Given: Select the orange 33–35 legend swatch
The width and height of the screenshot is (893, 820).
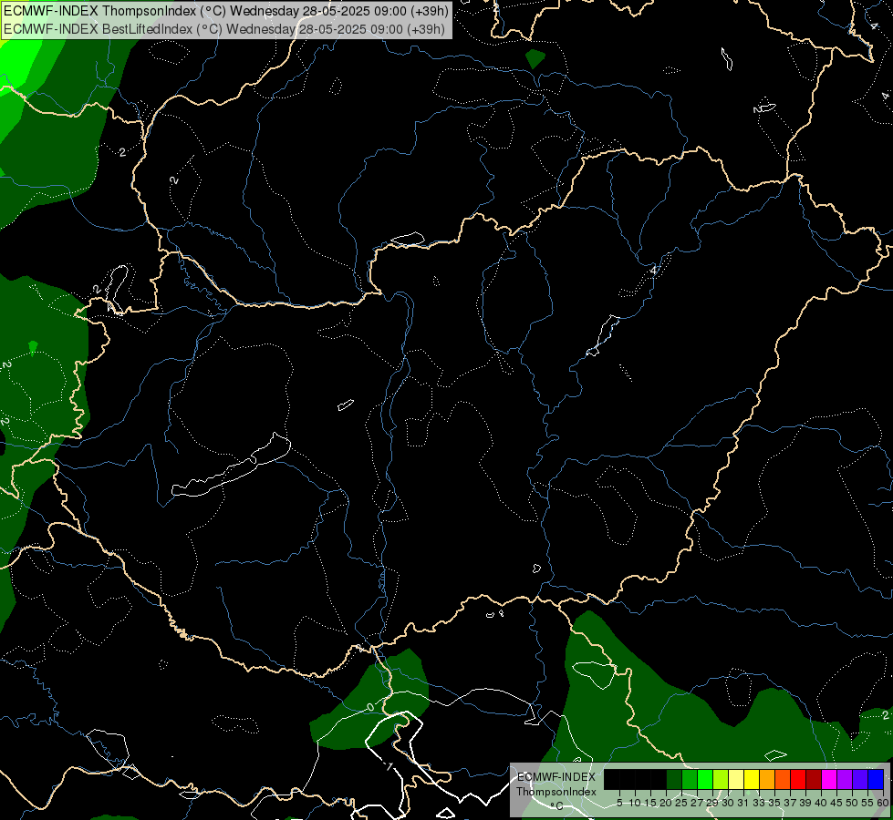Looking at the screenshot, I should coord(767,779).
